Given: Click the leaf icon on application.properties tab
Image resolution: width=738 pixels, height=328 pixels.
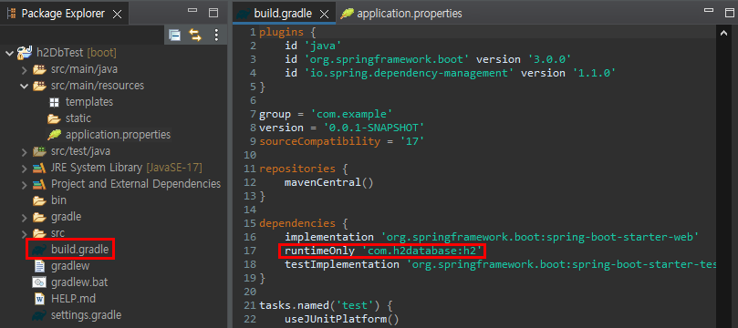Looking at the screenshot, I should pos(347,14).
